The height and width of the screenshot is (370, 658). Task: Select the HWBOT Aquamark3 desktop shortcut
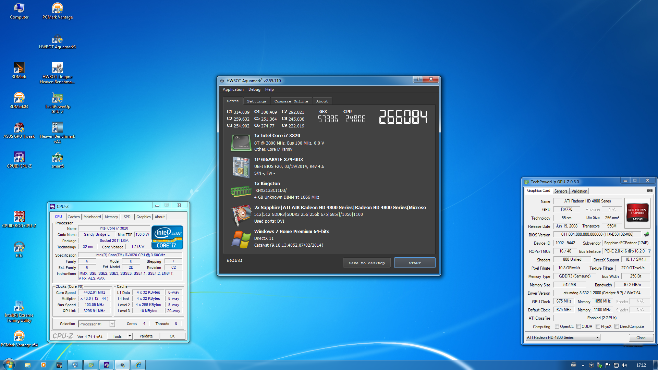point(58,41)
